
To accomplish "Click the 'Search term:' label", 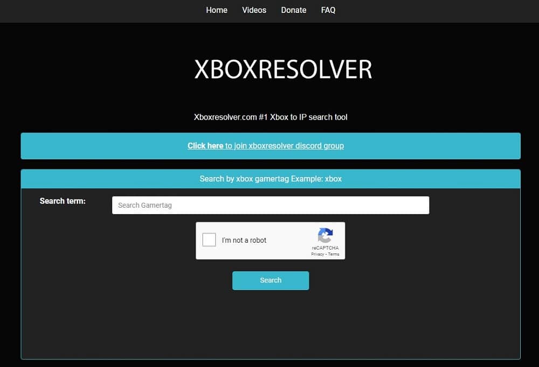I will tap(63, 201).
